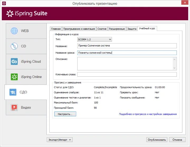
Task: Open the SCORM 1.2 type dropdown
Action: point(94,39)
